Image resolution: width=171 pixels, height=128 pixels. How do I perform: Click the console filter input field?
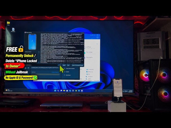tap(41, 65)
